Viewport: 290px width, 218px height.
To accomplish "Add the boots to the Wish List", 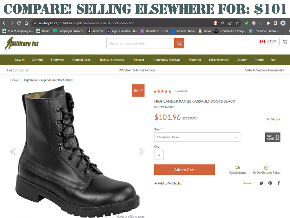I will click(x=168, y=183).
